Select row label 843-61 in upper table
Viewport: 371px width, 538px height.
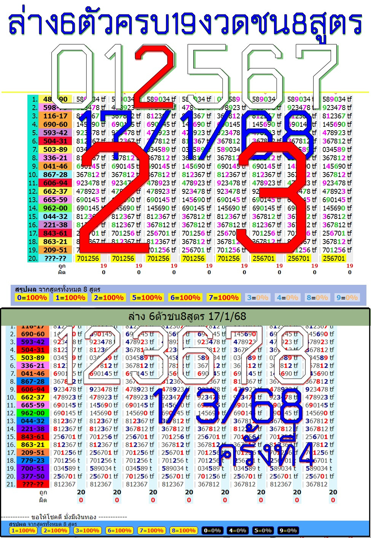[55, 233]
